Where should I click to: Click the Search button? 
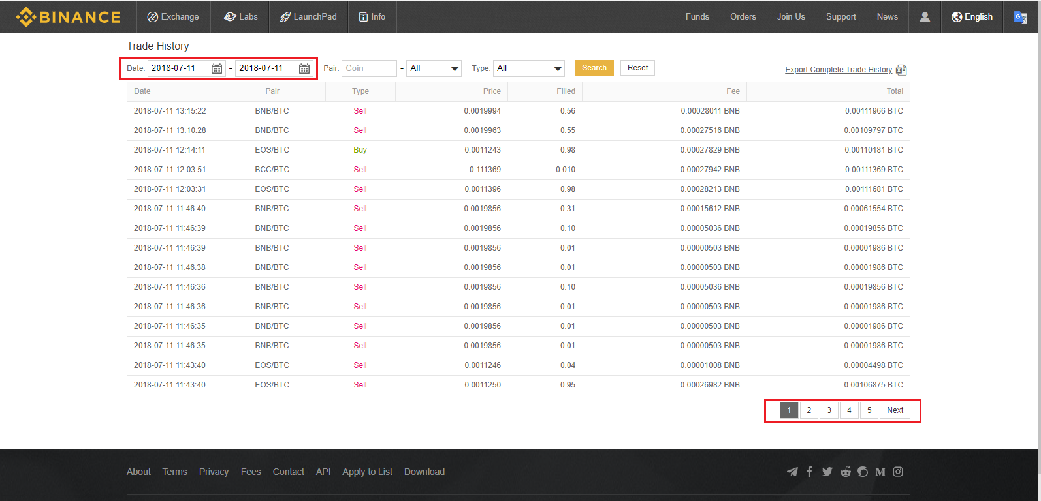[x=594, y=68]
